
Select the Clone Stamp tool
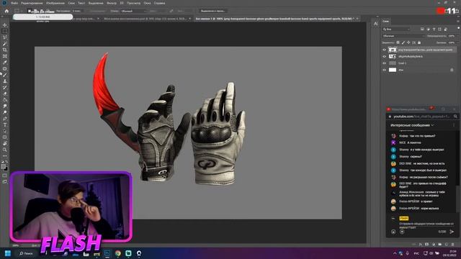[5, 81]
